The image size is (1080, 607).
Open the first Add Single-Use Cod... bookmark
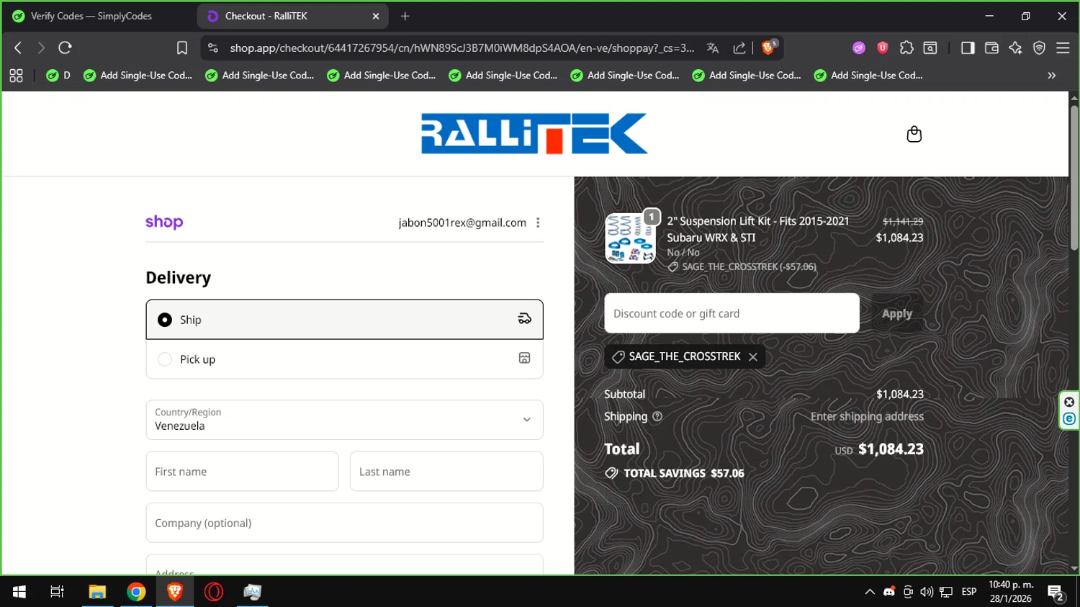coord(138,75)
